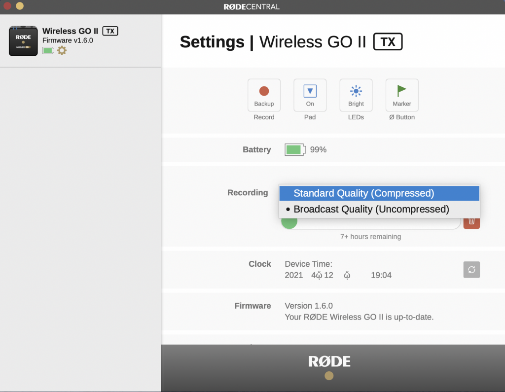Viewport: 505px width, 392px height.
Task: Click the storage usage progress bar
Action: point(371,223)
